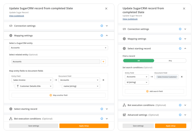195x134 pixels.
Task: Close the right Update SugarCRM record panel
Action: [x=184, y=9]
